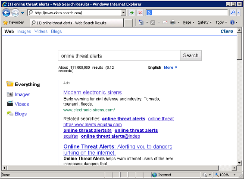Screen dimensions: 244x179
Task: Open sidebar Images link
Action: pyautogui.click(x=22, y=94)
